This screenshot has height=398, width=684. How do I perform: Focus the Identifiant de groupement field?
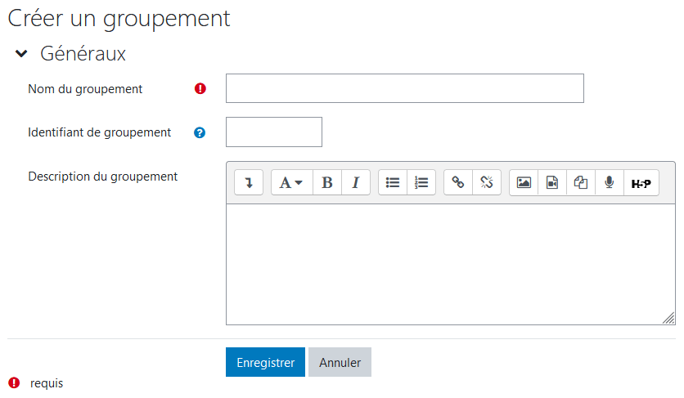(x=273, y=132)
